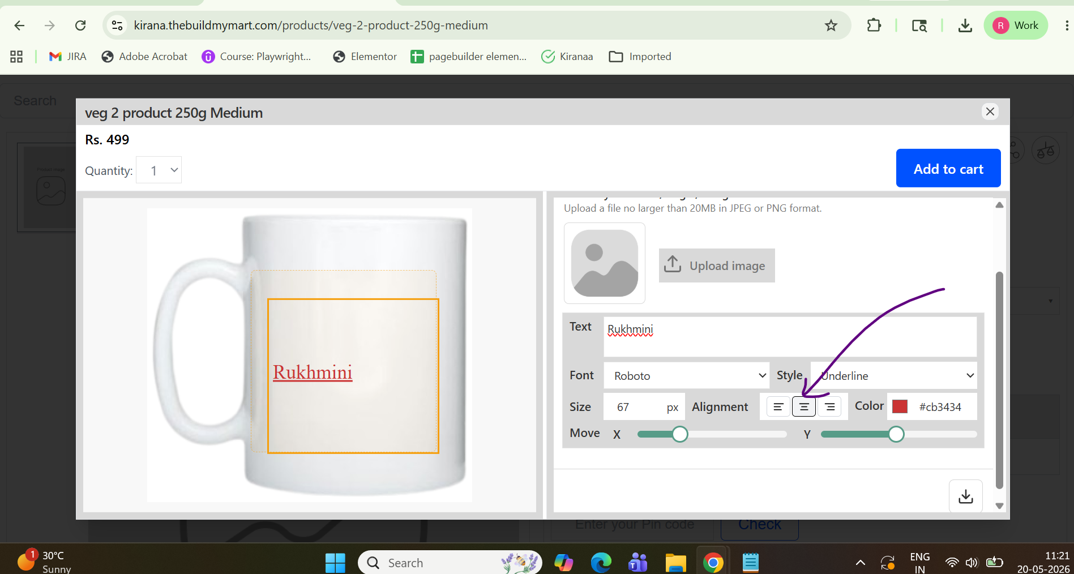This screenshot has height=574, width=1074.
Task: Select right text alignment
Action: coord(829,407)
